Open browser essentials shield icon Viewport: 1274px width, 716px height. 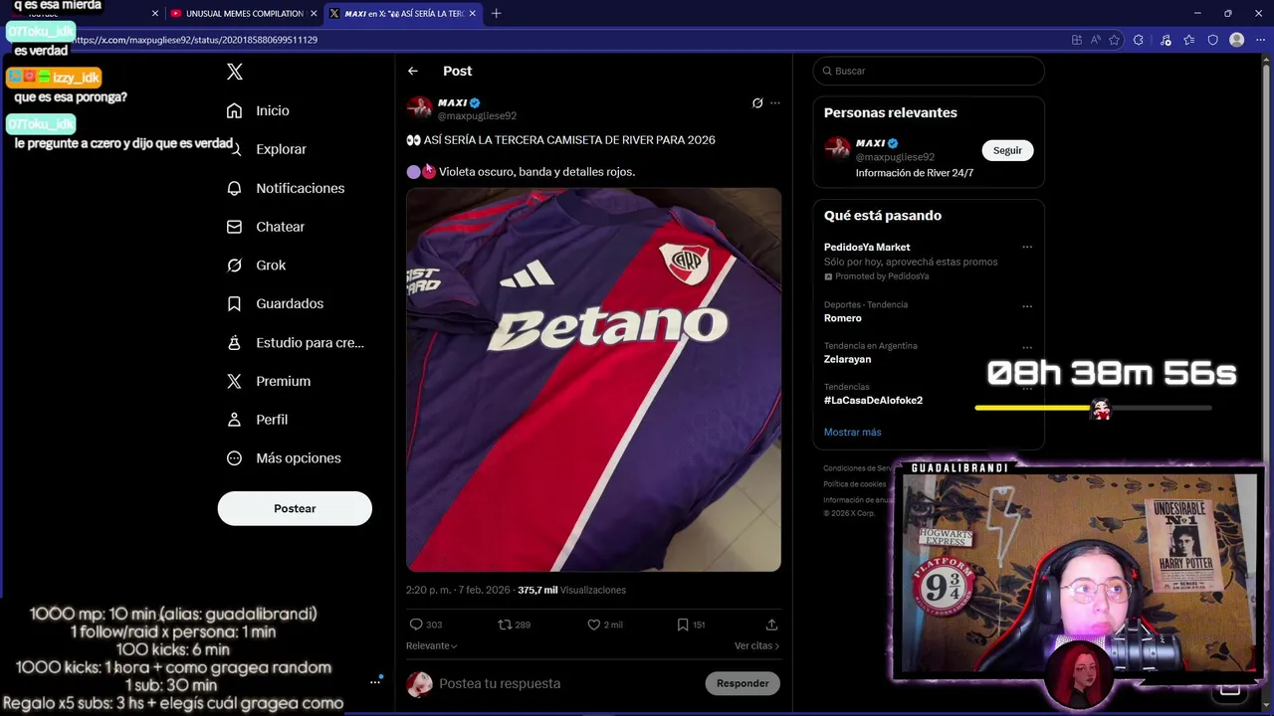point(1212,40)
